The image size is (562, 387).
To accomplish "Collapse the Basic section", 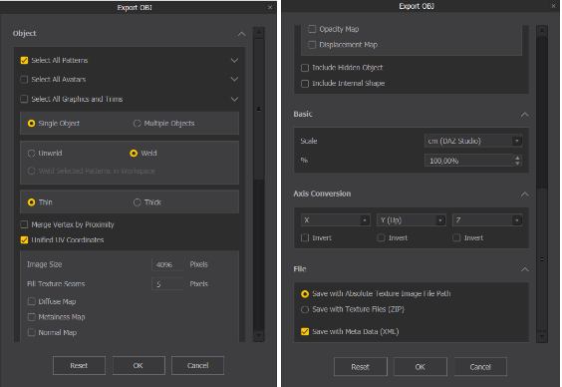I will [x=524, y=115].
